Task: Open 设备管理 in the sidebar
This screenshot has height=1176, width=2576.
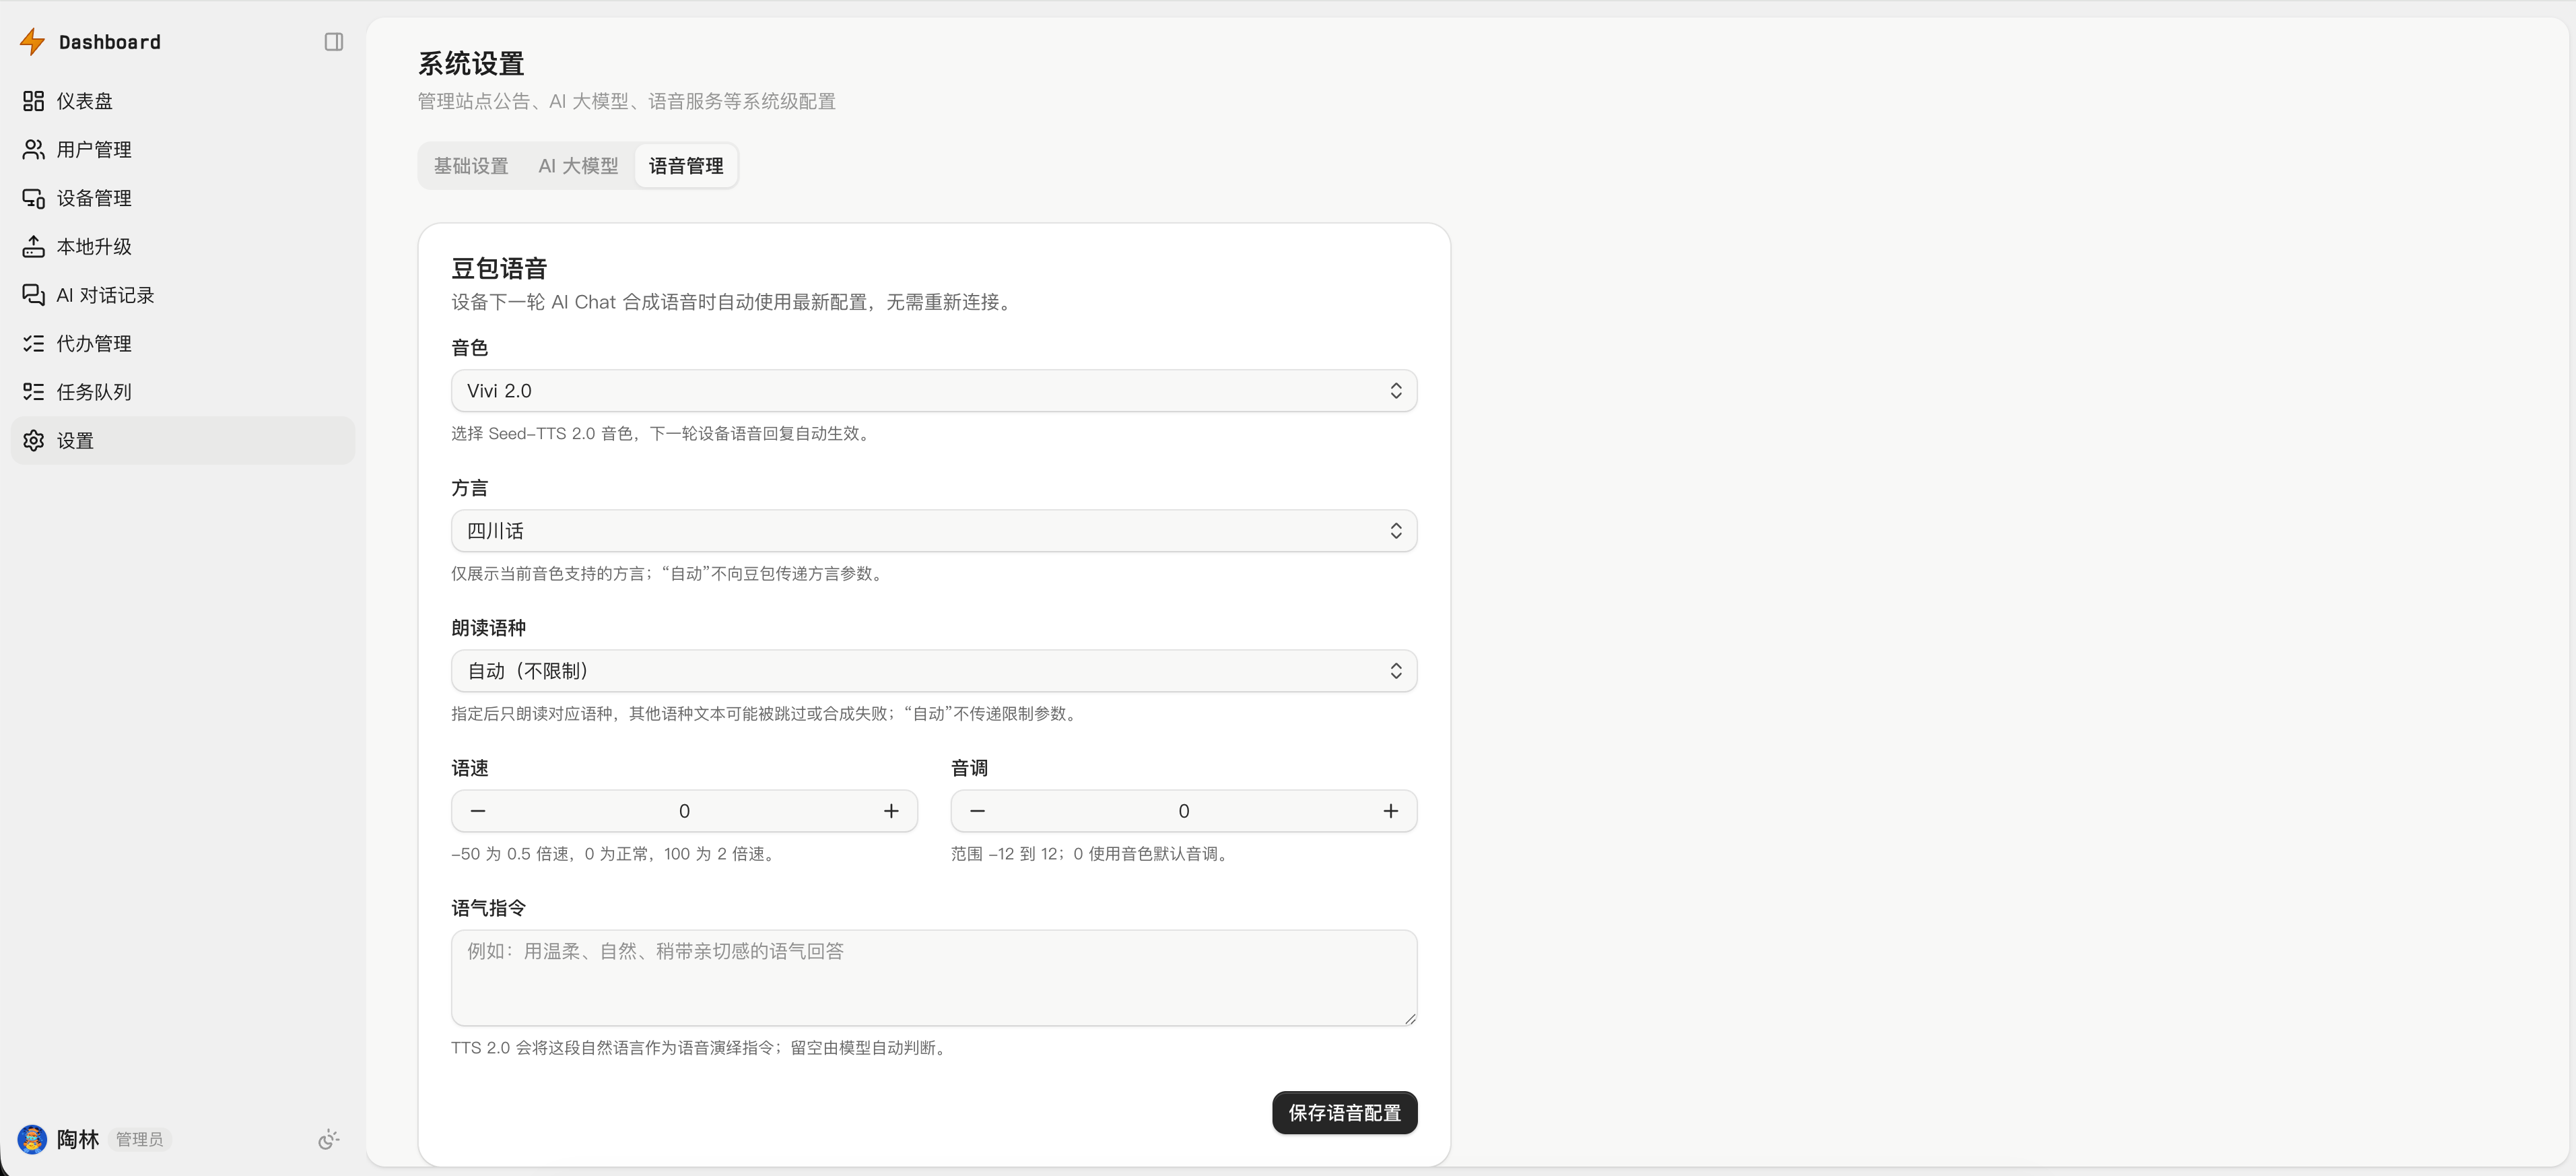Action: 183,198
